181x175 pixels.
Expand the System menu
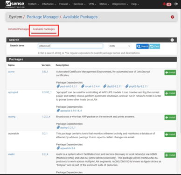33,4
